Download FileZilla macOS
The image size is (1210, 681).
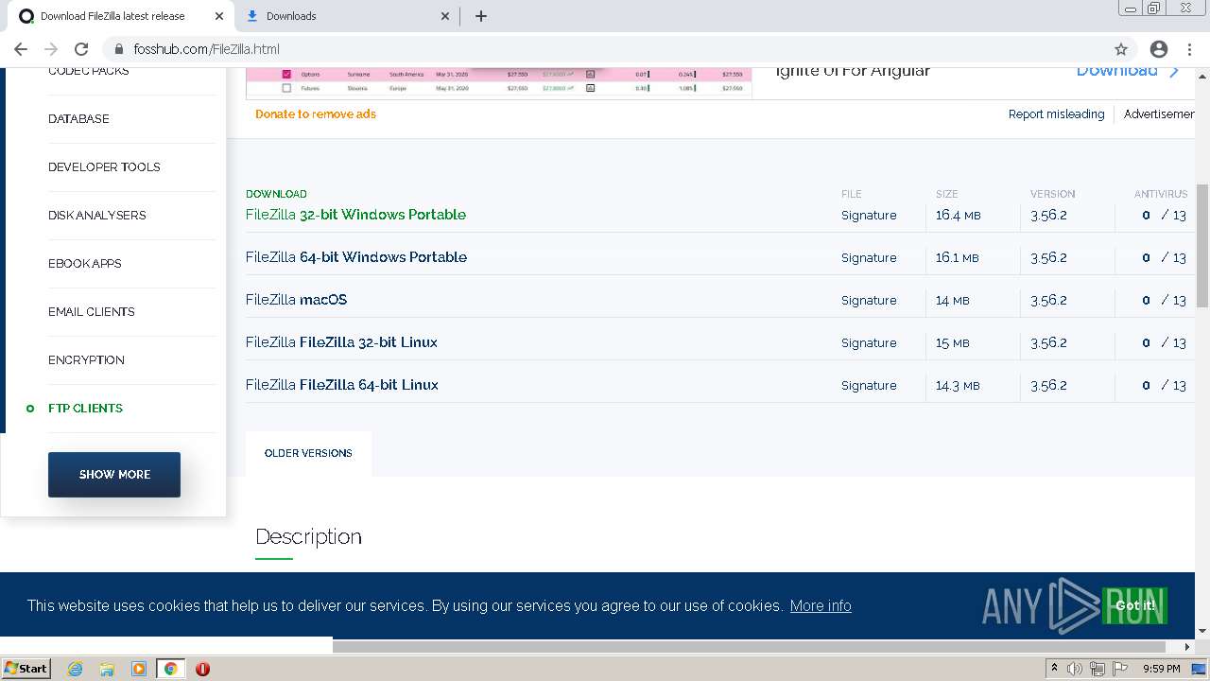click(x=296, y=300)
